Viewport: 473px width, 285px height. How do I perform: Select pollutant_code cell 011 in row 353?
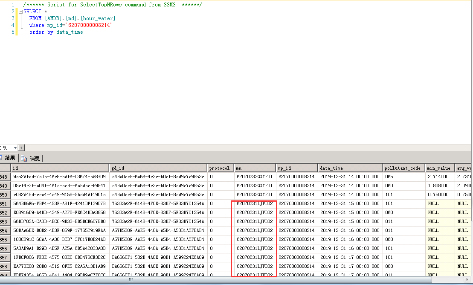[x=403, y=221]
